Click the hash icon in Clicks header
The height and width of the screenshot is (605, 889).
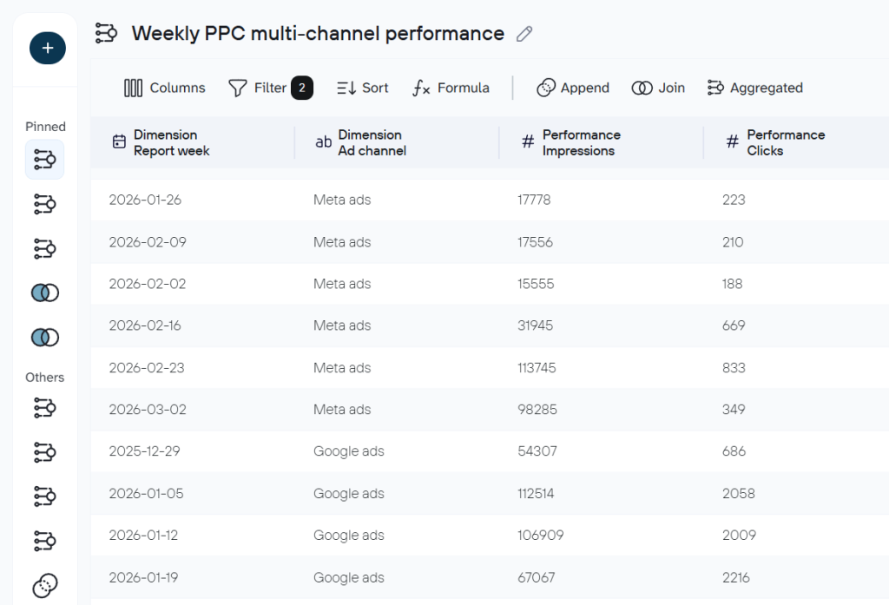pyautogui.click(x=733, y=141)
